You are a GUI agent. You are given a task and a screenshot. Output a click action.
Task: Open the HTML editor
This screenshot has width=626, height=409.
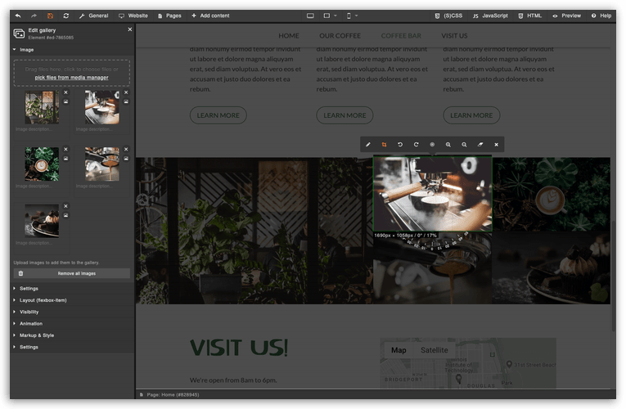tap(530, 16)
